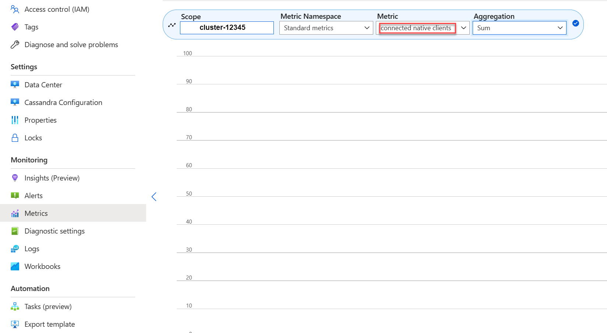Click the Insights (Preview) lightbulb icon
This screenshot has width=607, height=333.
pos(15,178)
